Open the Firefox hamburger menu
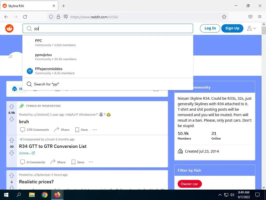Viewport: 266px width, 200px height. (260, 17)
